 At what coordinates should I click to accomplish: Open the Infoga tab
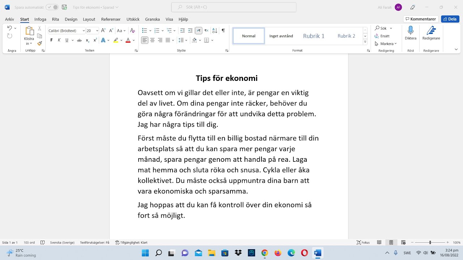point(40,19)
